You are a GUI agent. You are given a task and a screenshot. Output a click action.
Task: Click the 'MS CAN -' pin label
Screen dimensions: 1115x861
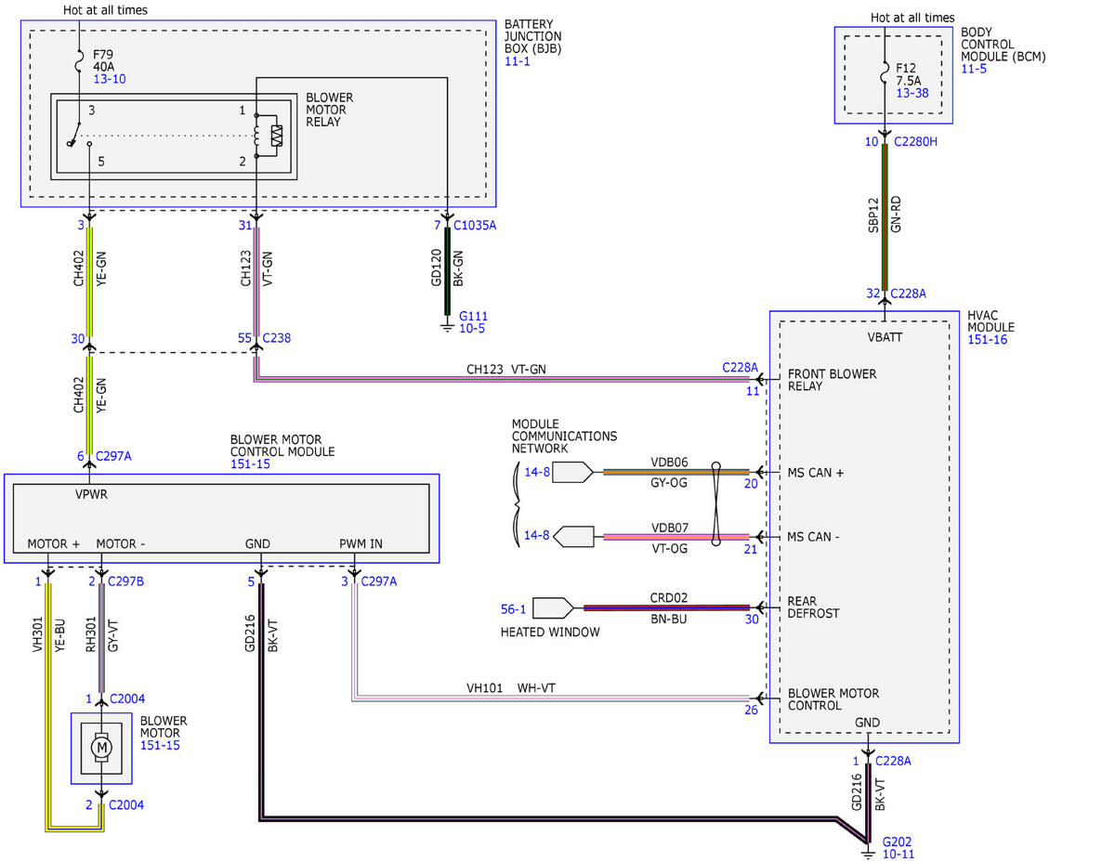point(814,537)
